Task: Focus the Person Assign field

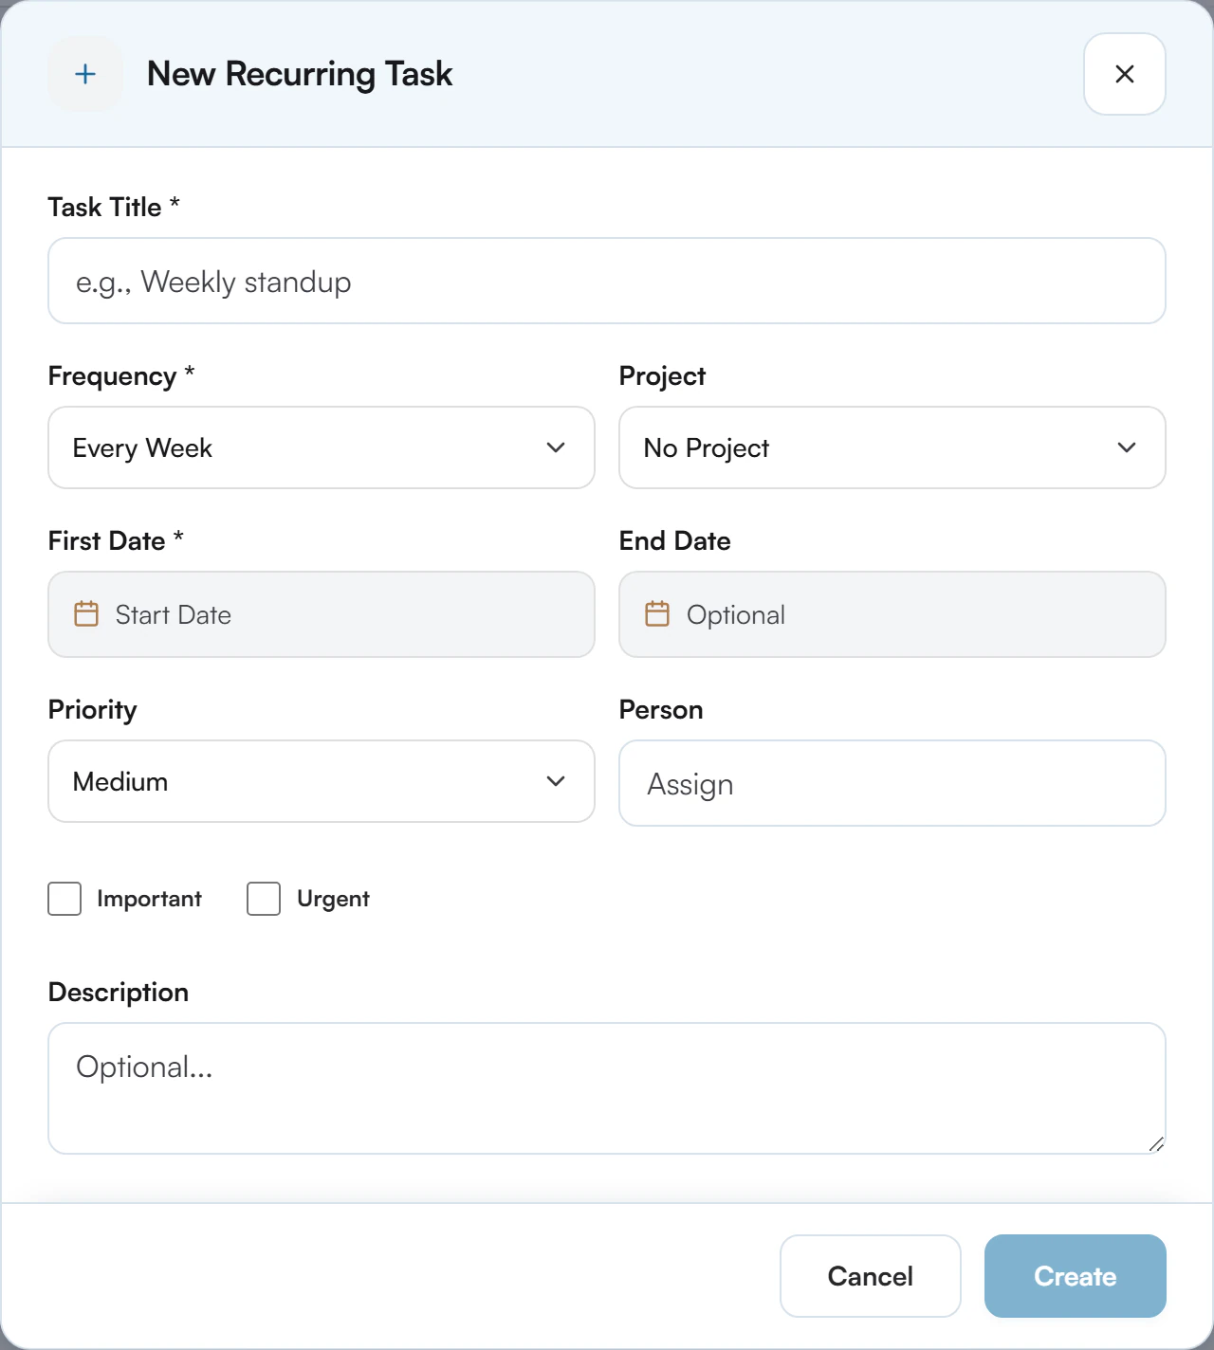Action: 892,783
